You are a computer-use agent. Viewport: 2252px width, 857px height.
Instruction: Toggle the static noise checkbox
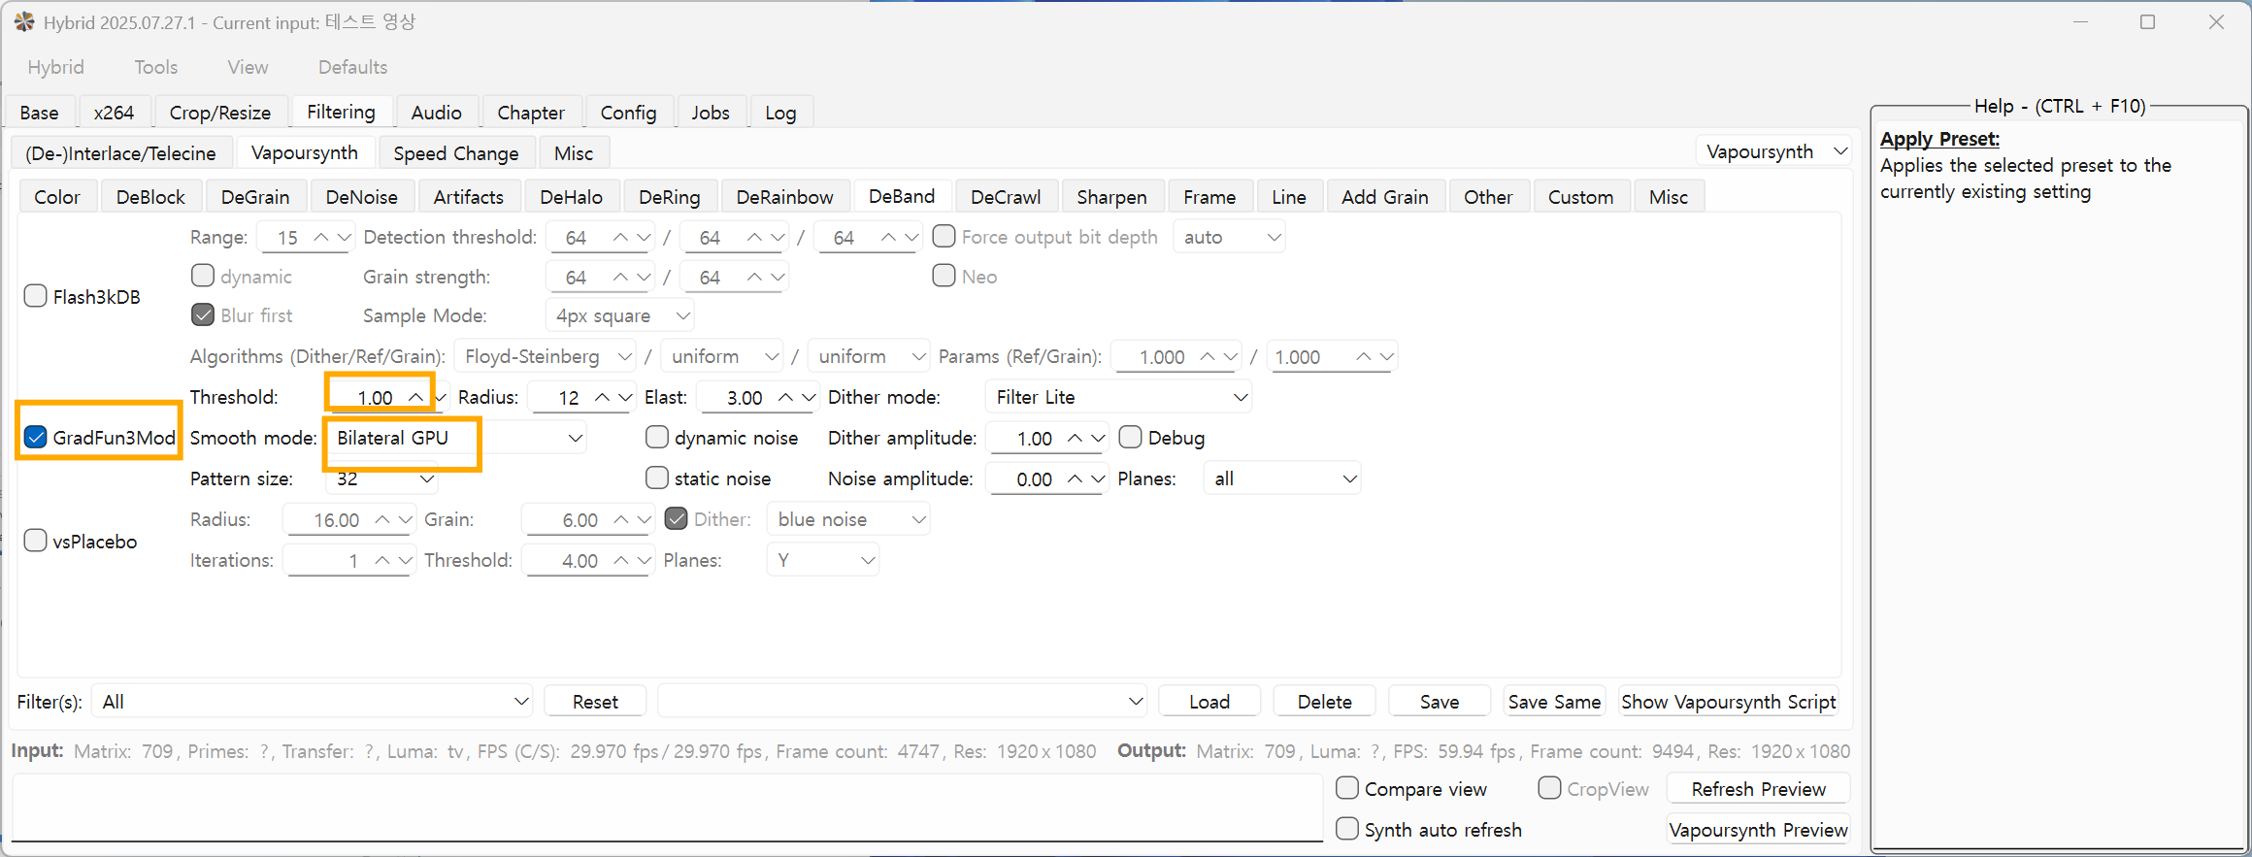(x=657, y=478)
